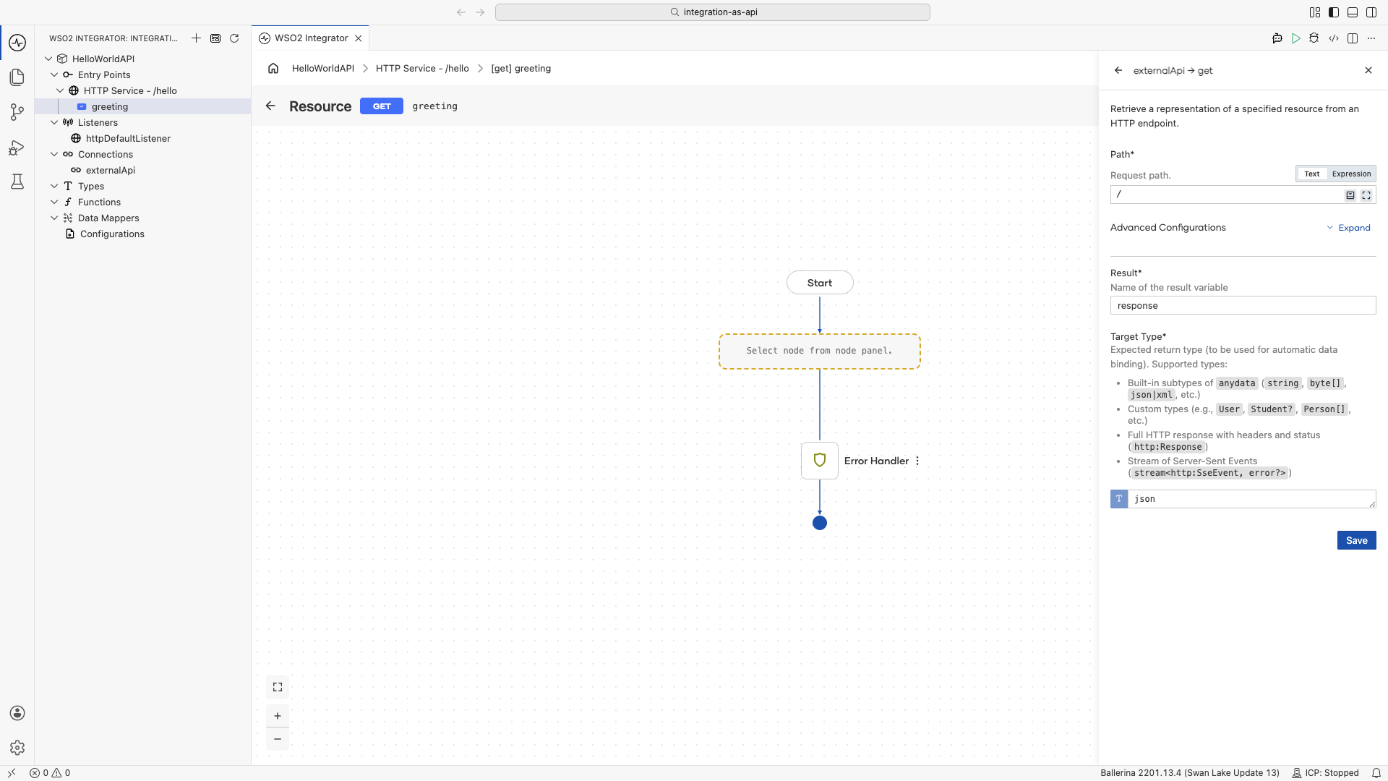
Task: Collapse the Entry Points chevron
Action: [54, 74]
